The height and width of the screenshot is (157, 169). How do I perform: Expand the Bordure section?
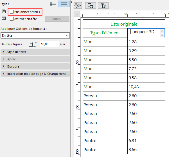35,66
